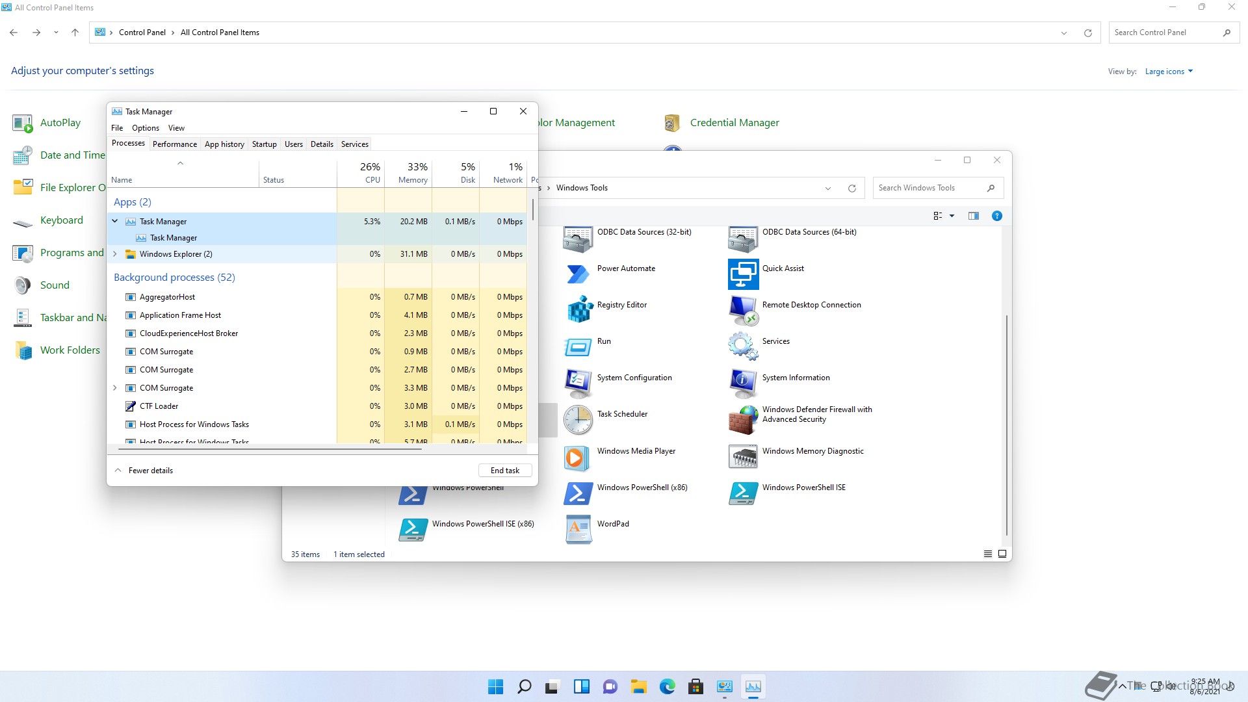
Task: Go back in Control Panel
Action: [14, 32]
